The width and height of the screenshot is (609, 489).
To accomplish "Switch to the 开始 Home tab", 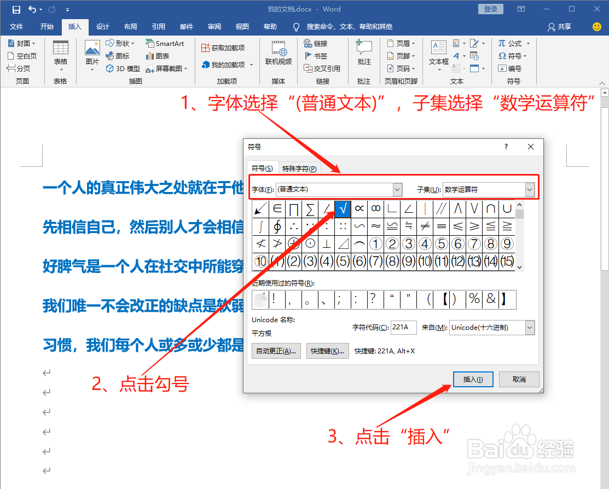I will (47, 26).
